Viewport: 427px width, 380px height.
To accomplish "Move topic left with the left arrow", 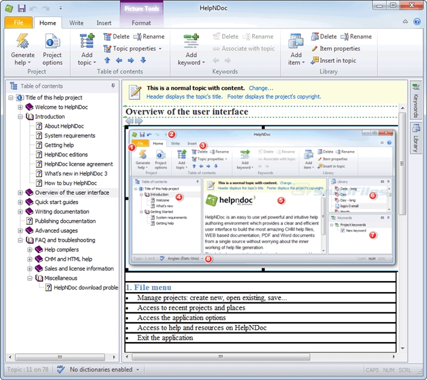I will pos(119,60).
